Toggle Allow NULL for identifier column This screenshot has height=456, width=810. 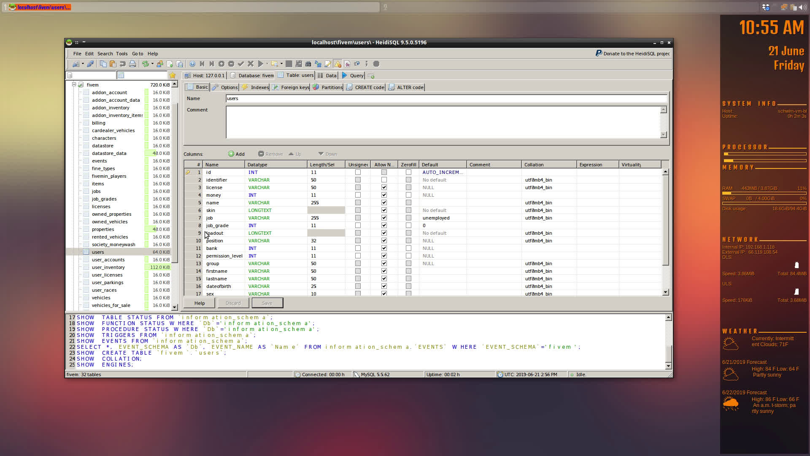pos(384,180)
